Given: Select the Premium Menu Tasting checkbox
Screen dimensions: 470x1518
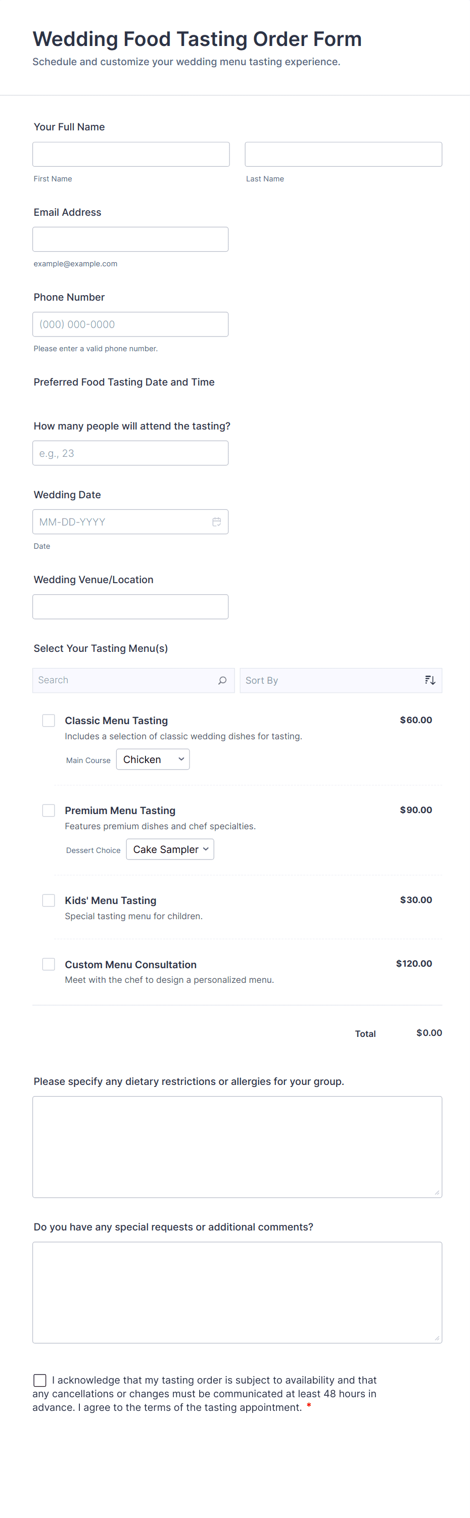Looking at the screenshot, I should (x=49, y=810).
